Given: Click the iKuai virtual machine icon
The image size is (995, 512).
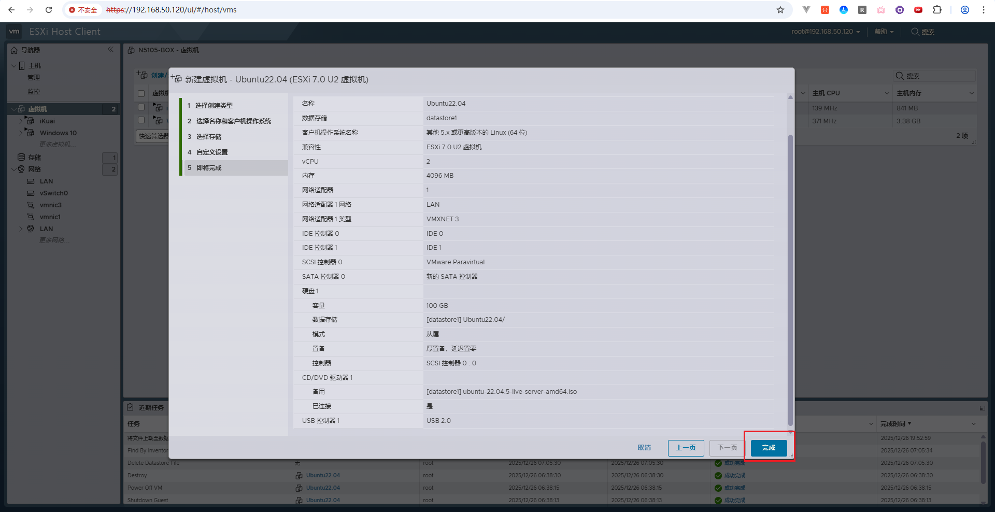Looking at the screenshot, I should [31, 121].
